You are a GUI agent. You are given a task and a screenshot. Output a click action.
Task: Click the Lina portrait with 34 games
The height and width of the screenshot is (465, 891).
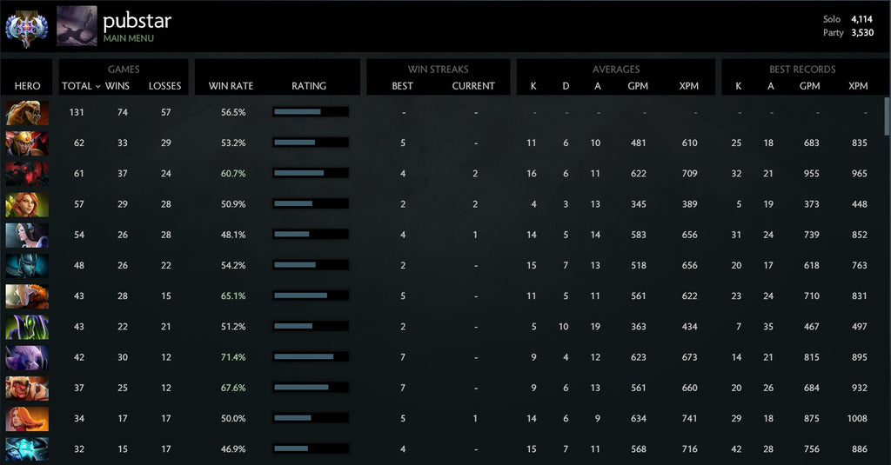click(27, 419)
